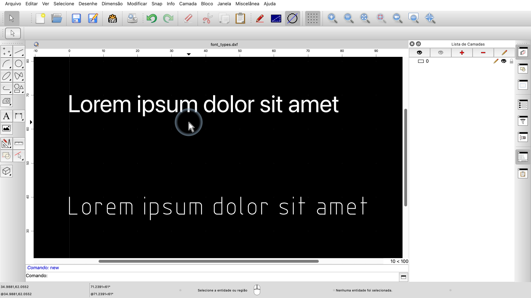531x298 pixels.
Task: Open the Text tool with letter A
Action: coord(6,116)
